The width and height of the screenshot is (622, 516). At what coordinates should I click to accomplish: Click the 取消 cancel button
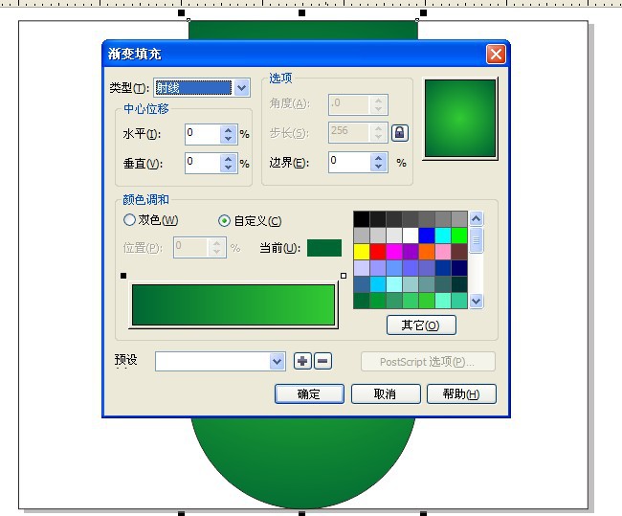coord(386,394)
